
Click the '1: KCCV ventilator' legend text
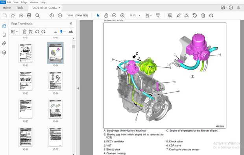coord(114,142)
